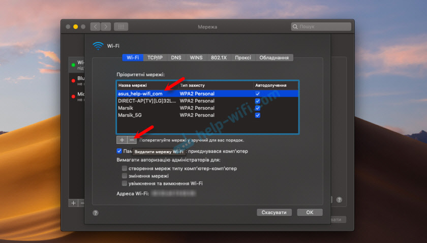Toggle auto-join checkbox for Marsik_5G

pyautogui.click(x=257, y=115)
